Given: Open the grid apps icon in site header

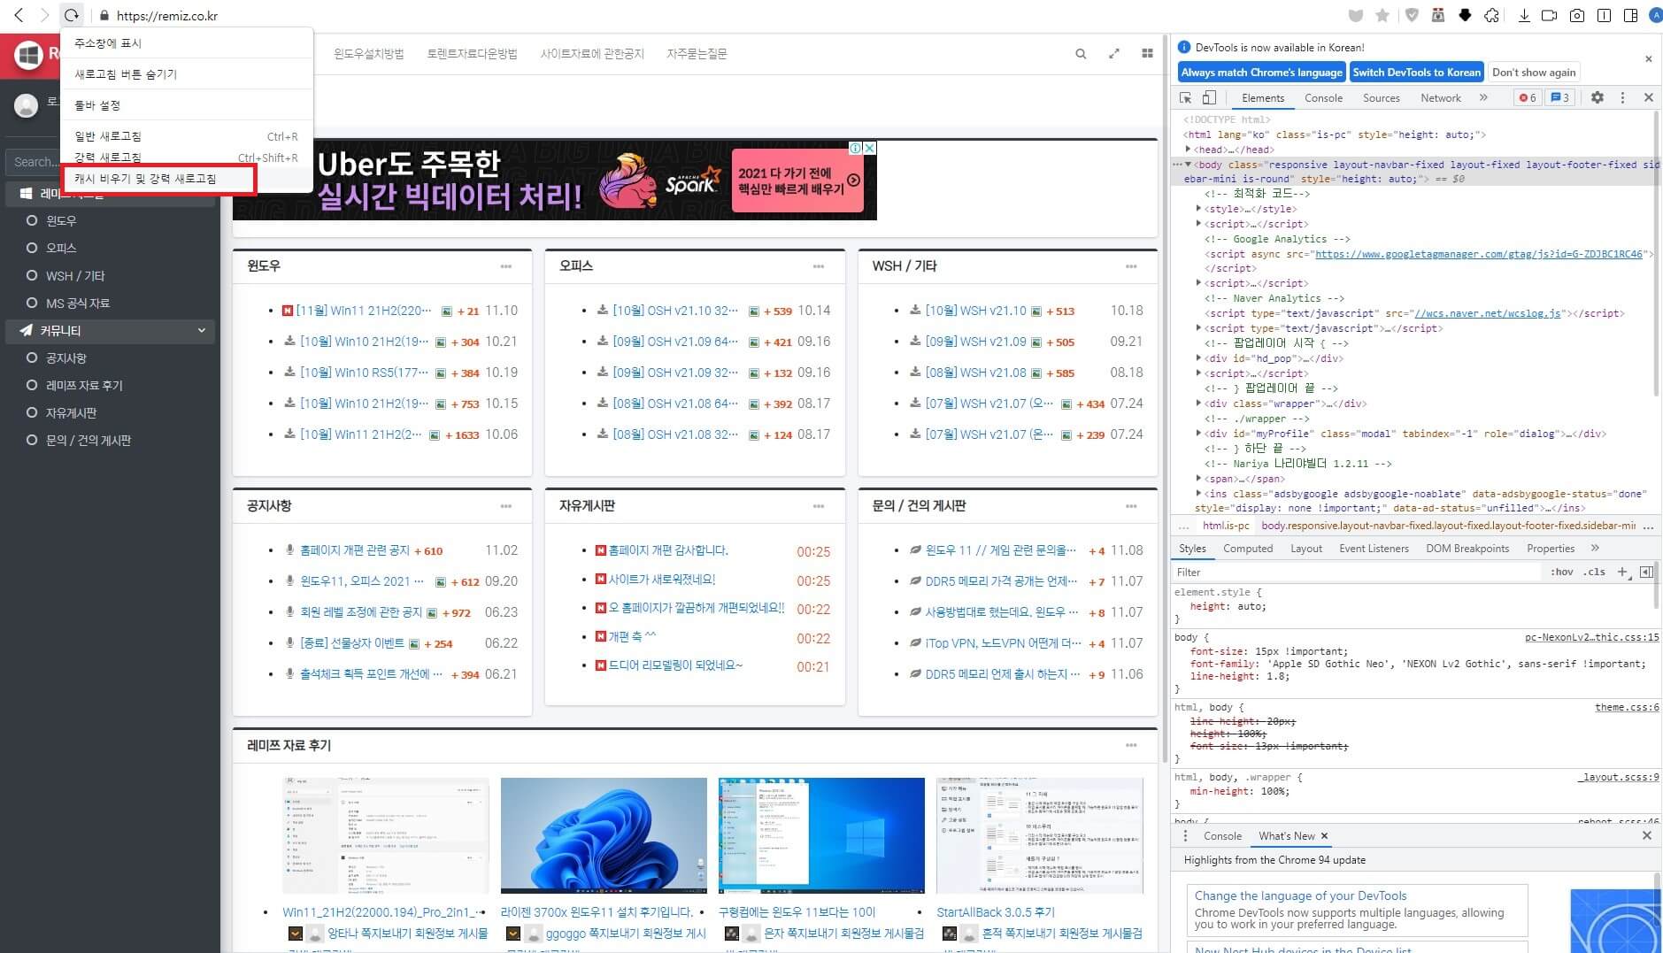Looking at the screenshot, I should (x=1147, y=53).
